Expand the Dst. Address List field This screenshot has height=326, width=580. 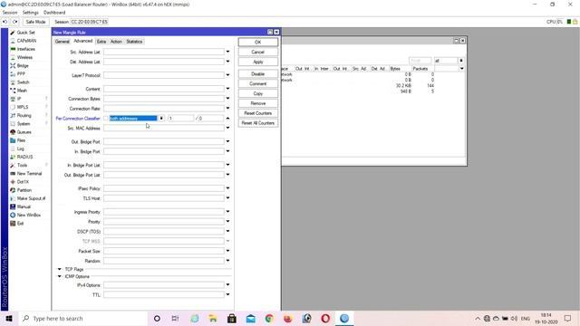point(227,62)
